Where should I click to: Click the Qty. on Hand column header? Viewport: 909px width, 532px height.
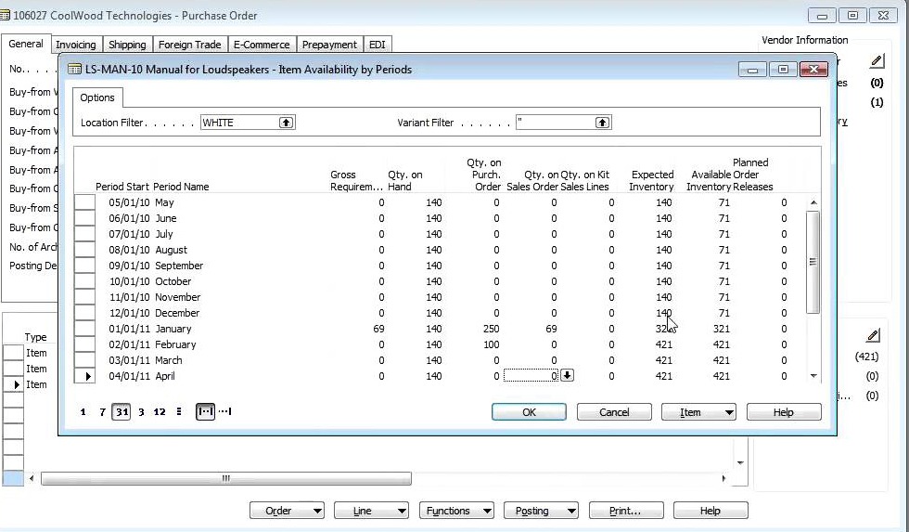[x=405, y=180]
